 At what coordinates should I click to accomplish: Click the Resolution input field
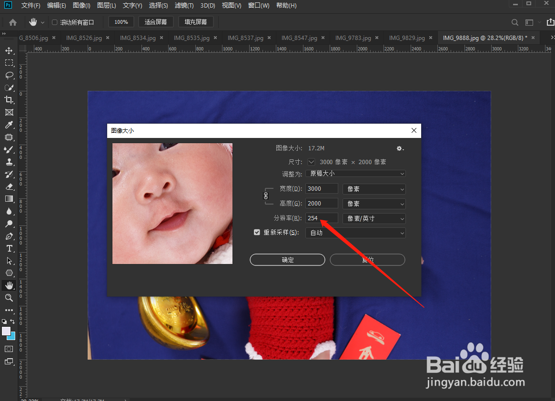(322, 218)
